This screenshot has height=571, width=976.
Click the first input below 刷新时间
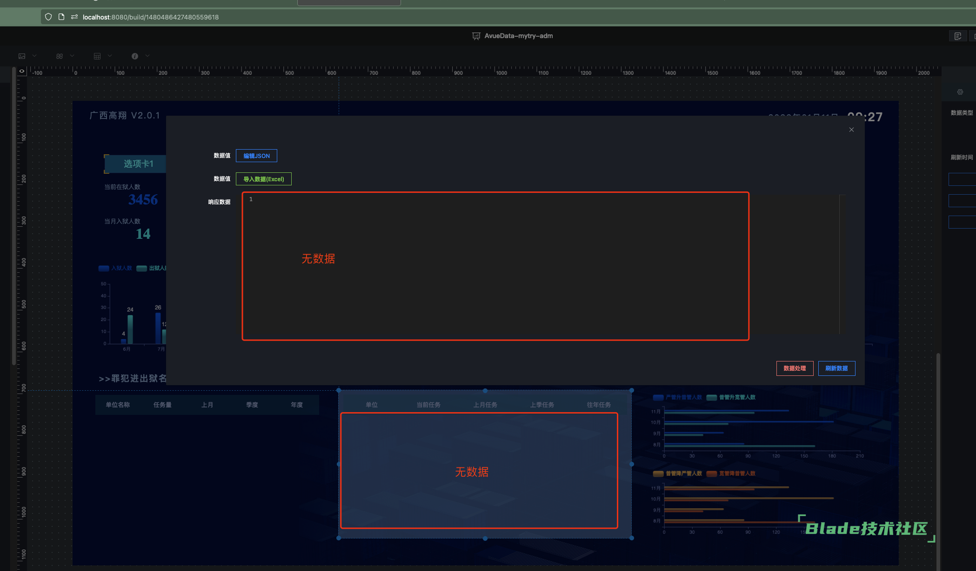pyautogui.click(x=962, y=179)
